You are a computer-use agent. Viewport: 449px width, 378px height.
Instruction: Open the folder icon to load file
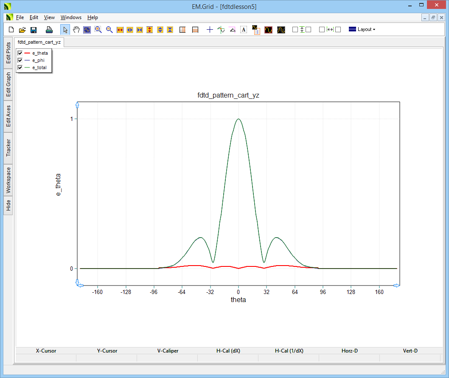pyautogui.click(x=22, y=30)
